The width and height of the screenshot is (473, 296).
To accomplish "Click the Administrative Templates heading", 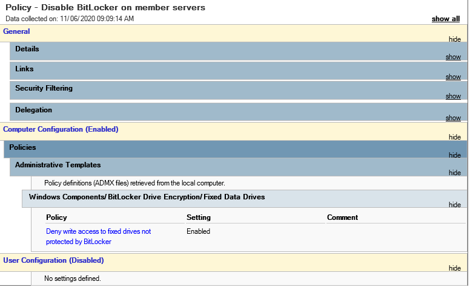I will (x=58, y=165).
